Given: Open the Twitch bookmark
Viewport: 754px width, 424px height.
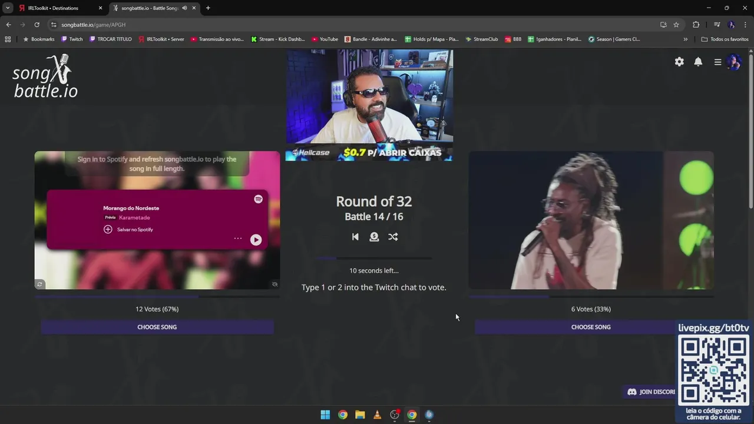Looking at the screenshot, I should 72,39.
